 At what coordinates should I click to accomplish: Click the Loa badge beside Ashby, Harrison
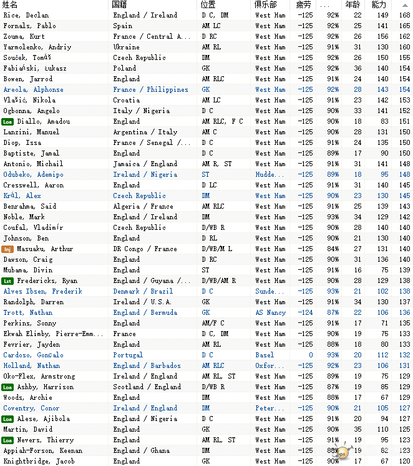click(7, 387)
